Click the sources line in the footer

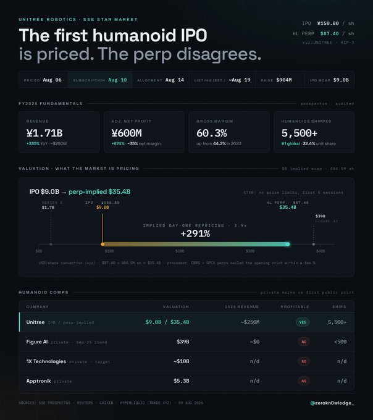pyautogui.click(x=111, y=403)
